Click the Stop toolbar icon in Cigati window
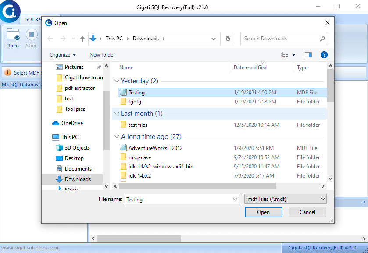Image resolution: width=368 pixels, height=253 pixels. tap(32, 35)
